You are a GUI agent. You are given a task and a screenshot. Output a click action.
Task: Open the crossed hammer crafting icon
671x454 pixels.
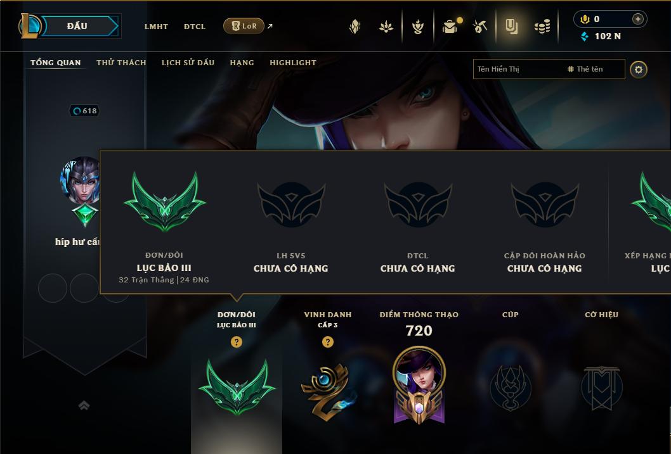480,27
